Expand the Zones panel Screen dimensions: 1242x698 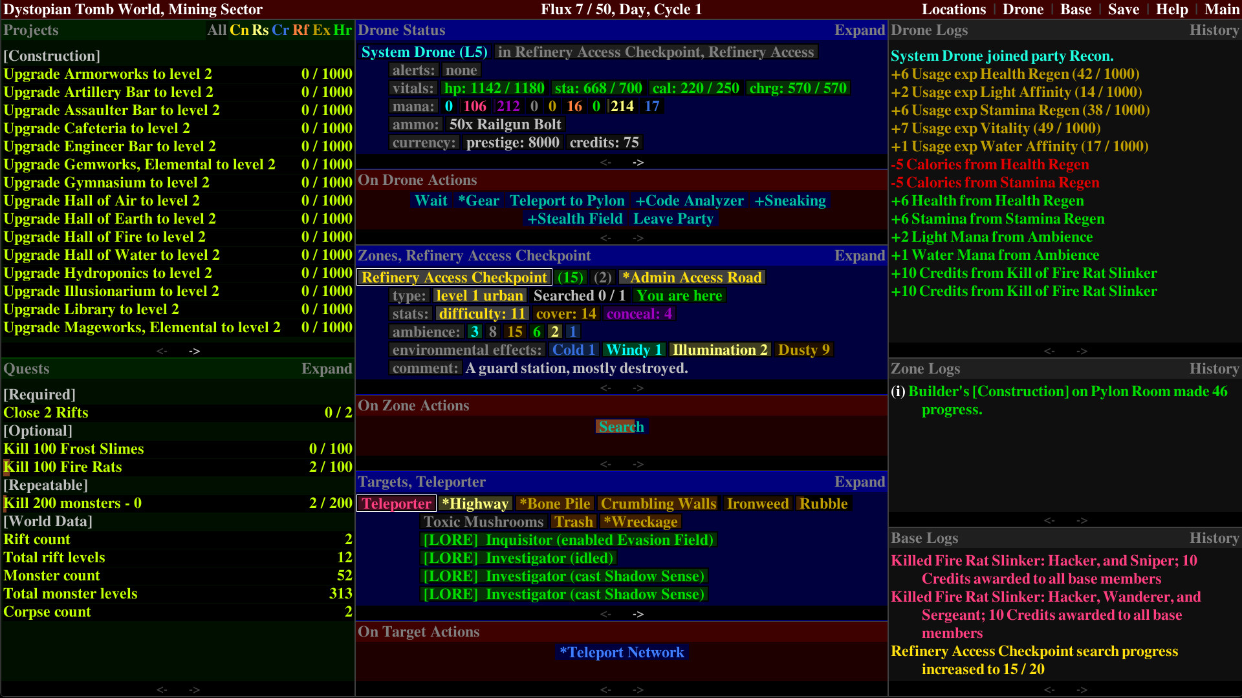pos(860,255)
